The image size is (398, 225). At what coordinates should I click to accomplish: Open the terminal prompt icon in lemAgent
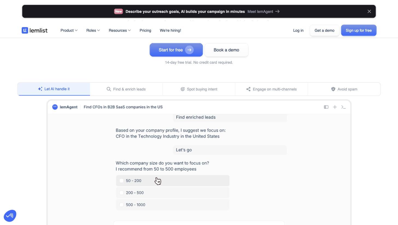pos(344,107)
